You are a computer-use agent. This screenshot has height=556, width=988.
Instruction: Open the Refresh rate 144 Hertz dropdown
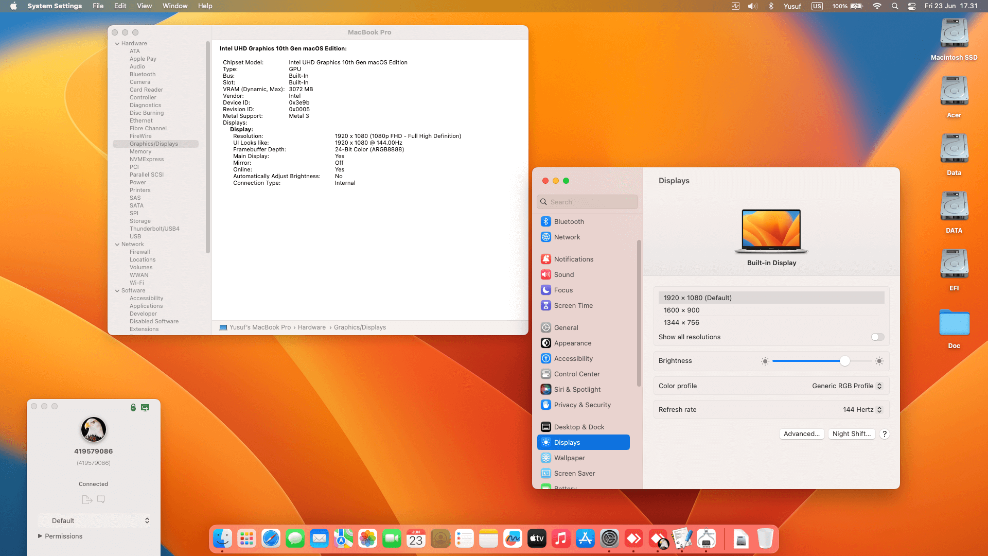tap(863, 409)
